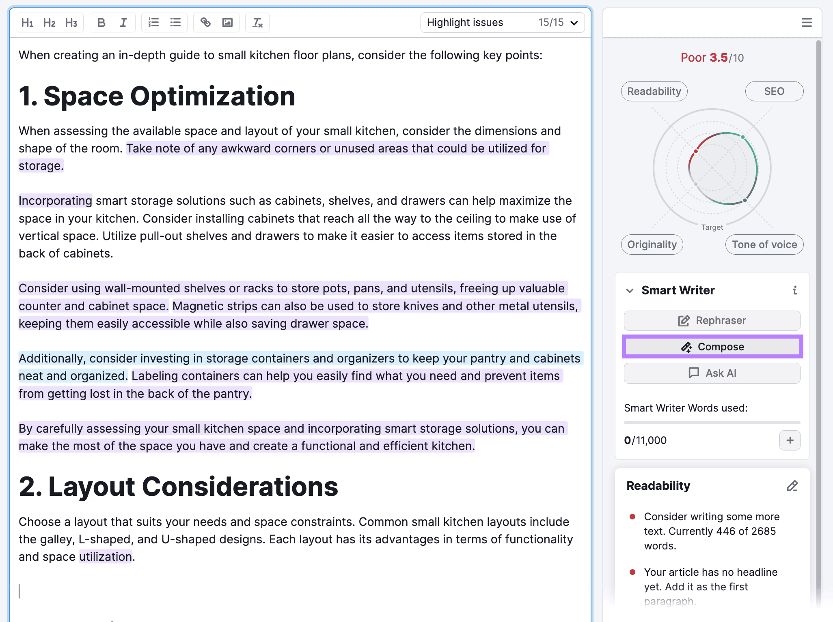Open the Highlight issues dropdown
The width and height of the screenshot is (833, 622).
coord(502,23)
